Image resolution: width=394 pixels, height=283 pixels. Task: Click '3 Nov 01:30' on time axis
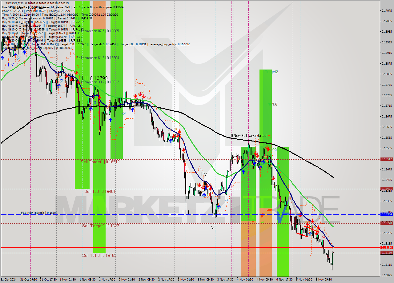click(x=186, y=280)
